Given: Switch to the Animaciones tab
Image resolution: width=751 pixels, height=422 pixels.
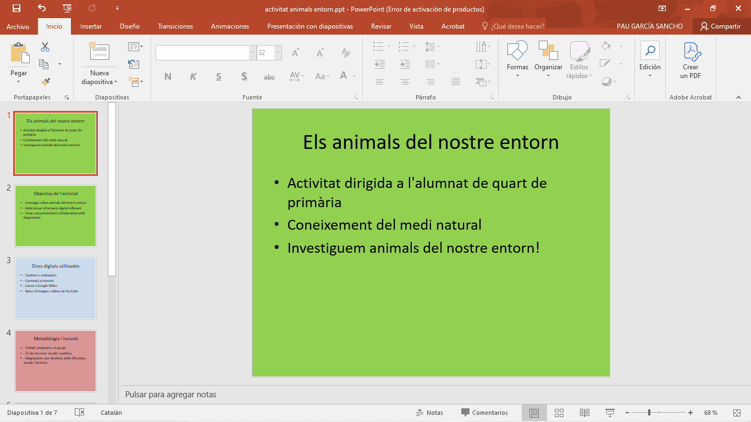Looking at the screenshot, I should (x=230, y=26).
